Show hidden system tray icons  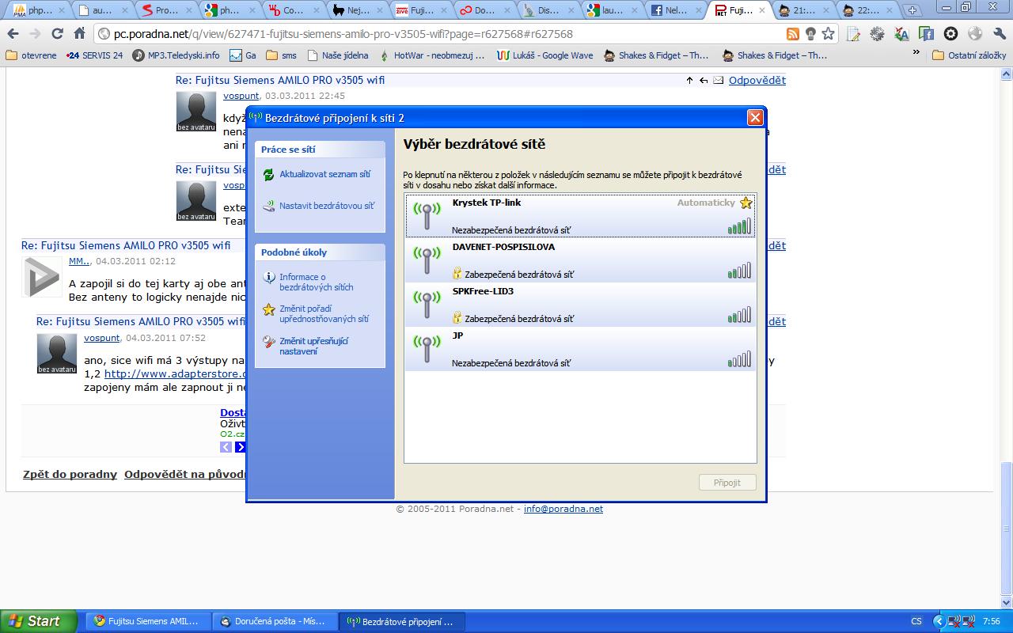coord(939,621)
